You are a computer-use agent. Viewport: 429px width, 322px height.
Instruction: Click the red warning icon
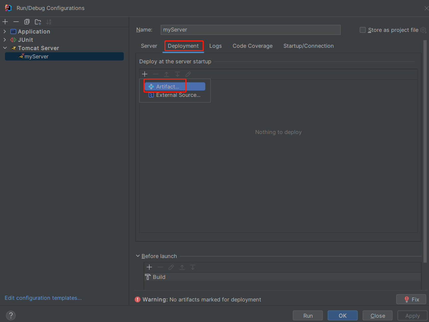point(138,299)
